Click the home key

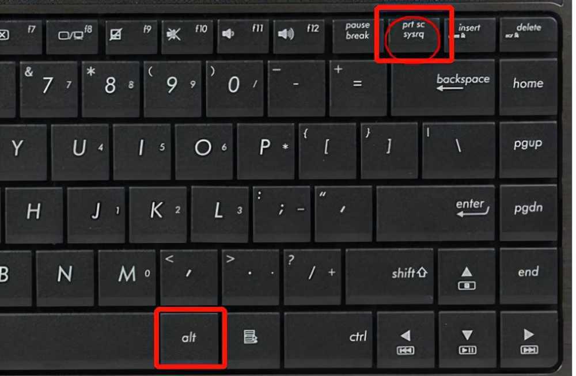[528, 88]
